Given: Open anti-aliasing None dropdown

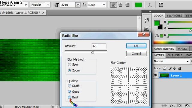Looking at the screenshot, I should [x=104, y=5].
